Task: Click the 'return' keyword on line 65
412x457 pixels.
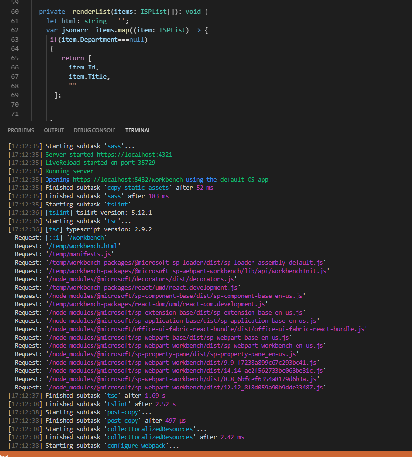Action: (72, 58)
